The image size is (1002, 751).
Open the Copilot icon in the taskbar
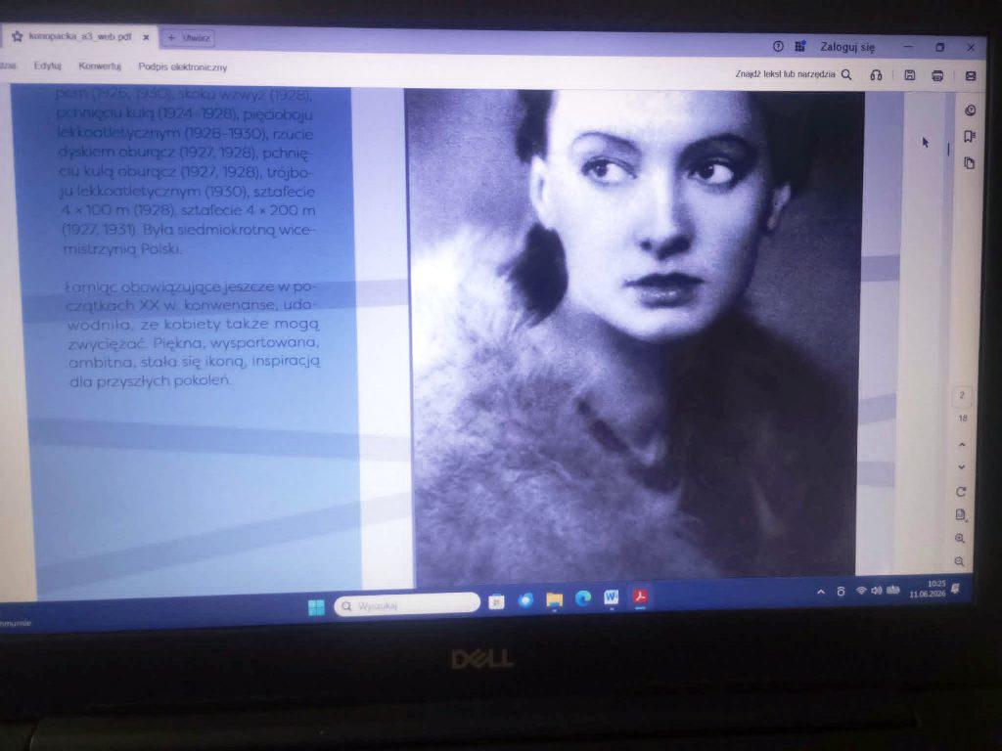(525, 599)
